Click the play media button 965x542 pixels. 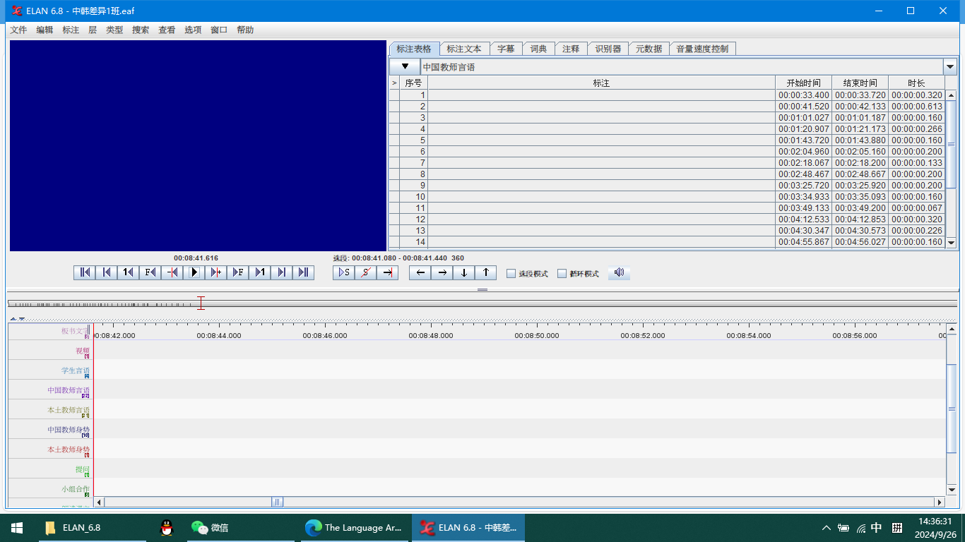194,272
